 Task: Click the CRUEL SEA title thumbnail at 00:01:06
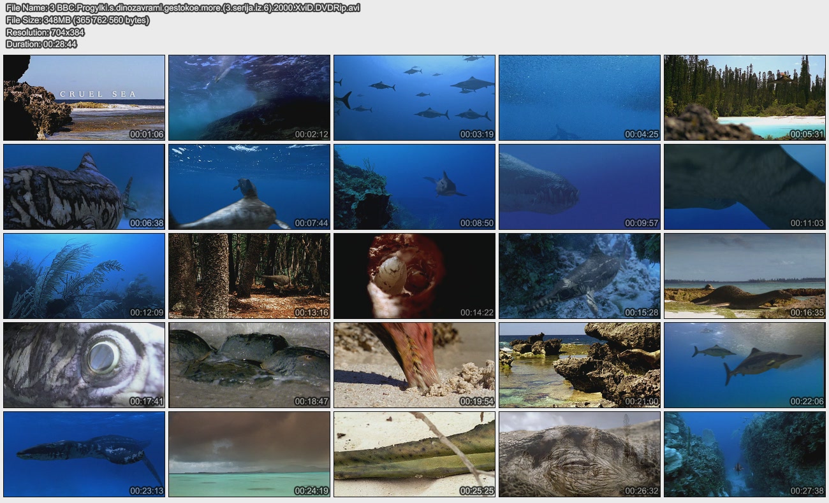coord(84,97)
